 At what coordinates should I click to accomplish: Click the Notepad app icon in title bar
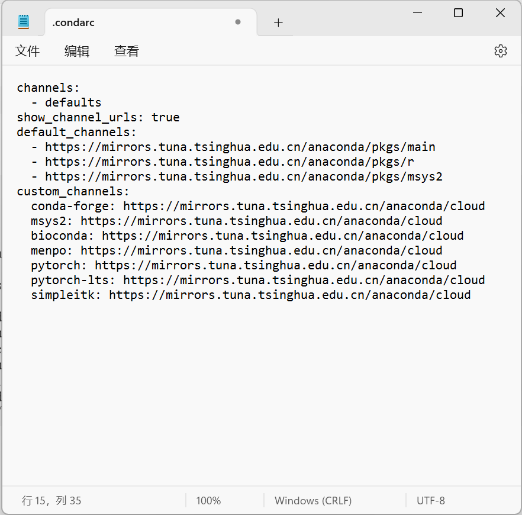pos(24,22)
